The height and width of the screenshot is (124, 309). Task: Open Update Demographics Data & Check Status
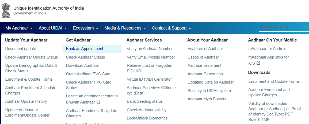(x=31, y=68)
